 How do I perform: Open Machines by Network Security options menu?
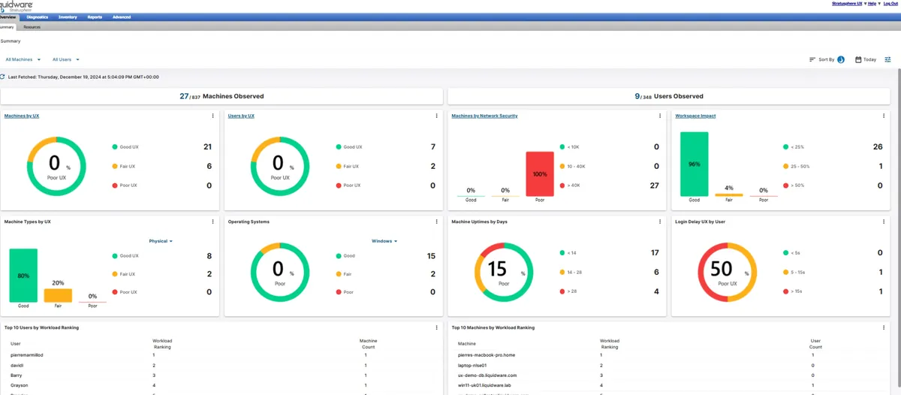tap(661, 116)
